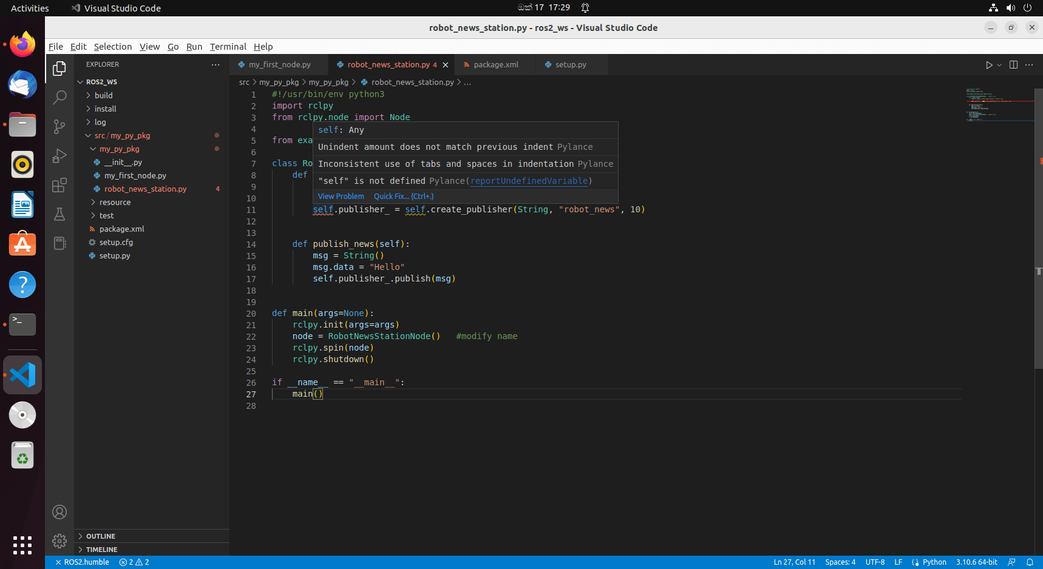1043x569 pixels.
Task: Click the editor minimap preview
Action: (999, 104)
